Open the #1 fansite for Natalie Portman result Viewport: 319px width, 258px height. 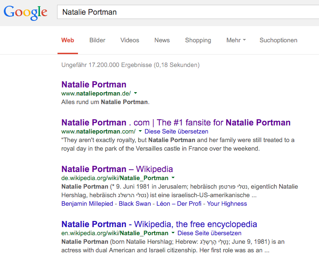coord(176,123)
